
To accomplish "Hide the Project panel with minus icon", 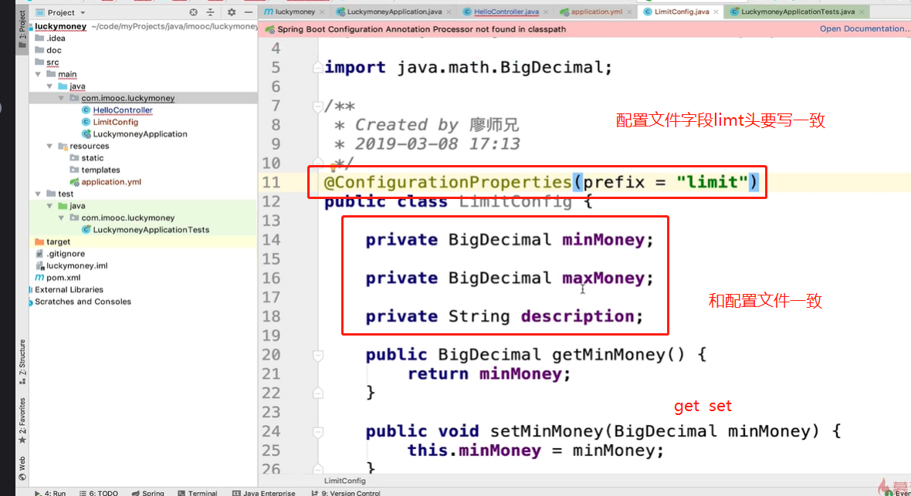I will tap(248, 12).
